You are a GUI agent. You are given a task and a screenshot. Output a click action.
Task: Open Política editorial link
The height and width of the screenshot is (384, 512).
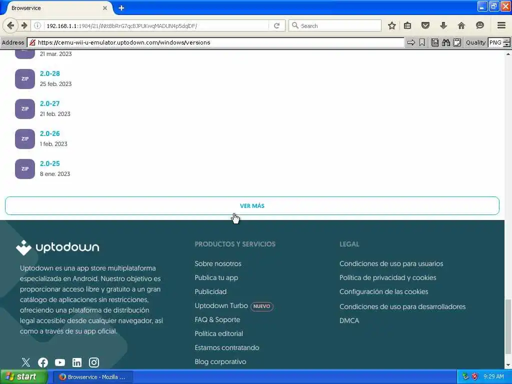[x=219, y=333]
